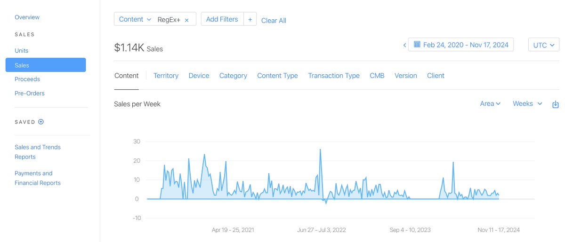
Task: Open the Content filter dropdown
Action: [135, 19]
